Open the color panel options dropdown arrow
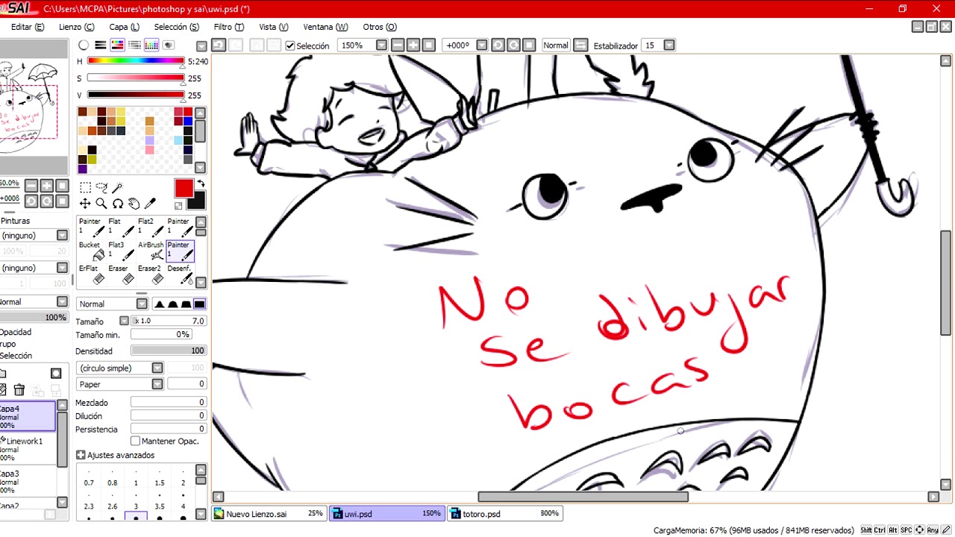The width and height of the screenshot is (955, 537). 201,46
